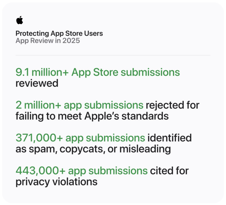The height and width of the screenshot is (205, 226).
Task: Click the Apple logo icon
Action: [x=20, y=20]
